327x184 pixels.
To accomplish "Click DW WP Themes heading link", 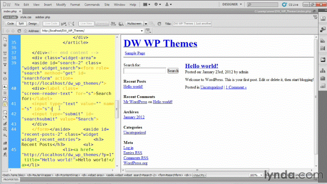I will pyautogui.click(x=160, y=44).
